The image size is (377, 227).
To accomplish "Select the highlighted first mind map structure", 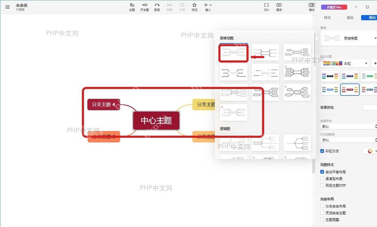I will [233, 52].
